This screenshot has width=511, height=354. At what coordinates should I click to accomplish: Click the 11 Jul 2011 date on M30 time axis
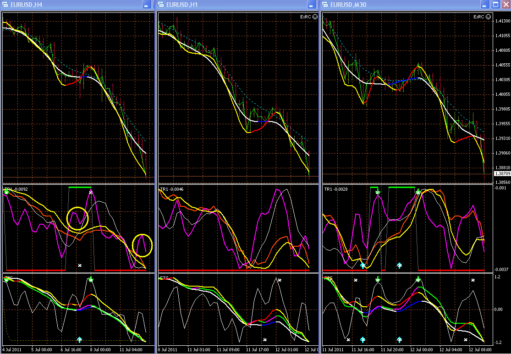point(333,350)
